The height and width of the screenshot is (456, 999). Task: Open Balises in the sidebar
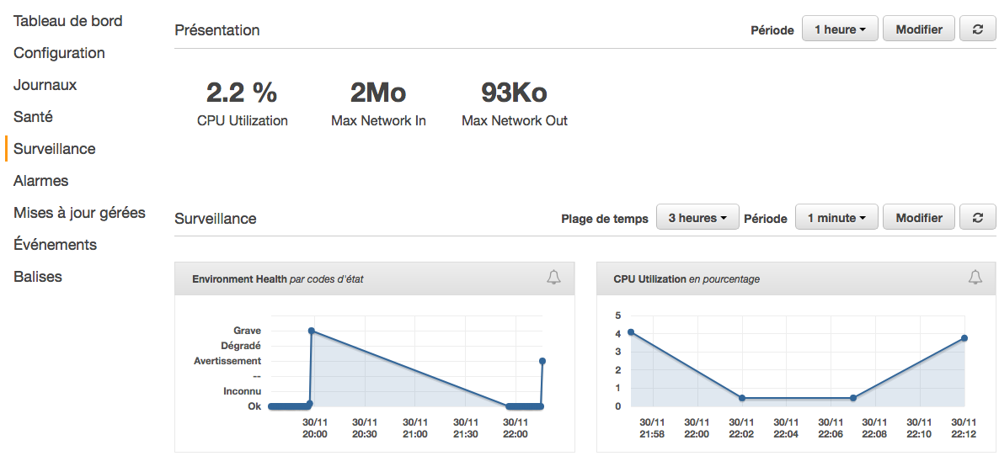(x=38, y=277)
